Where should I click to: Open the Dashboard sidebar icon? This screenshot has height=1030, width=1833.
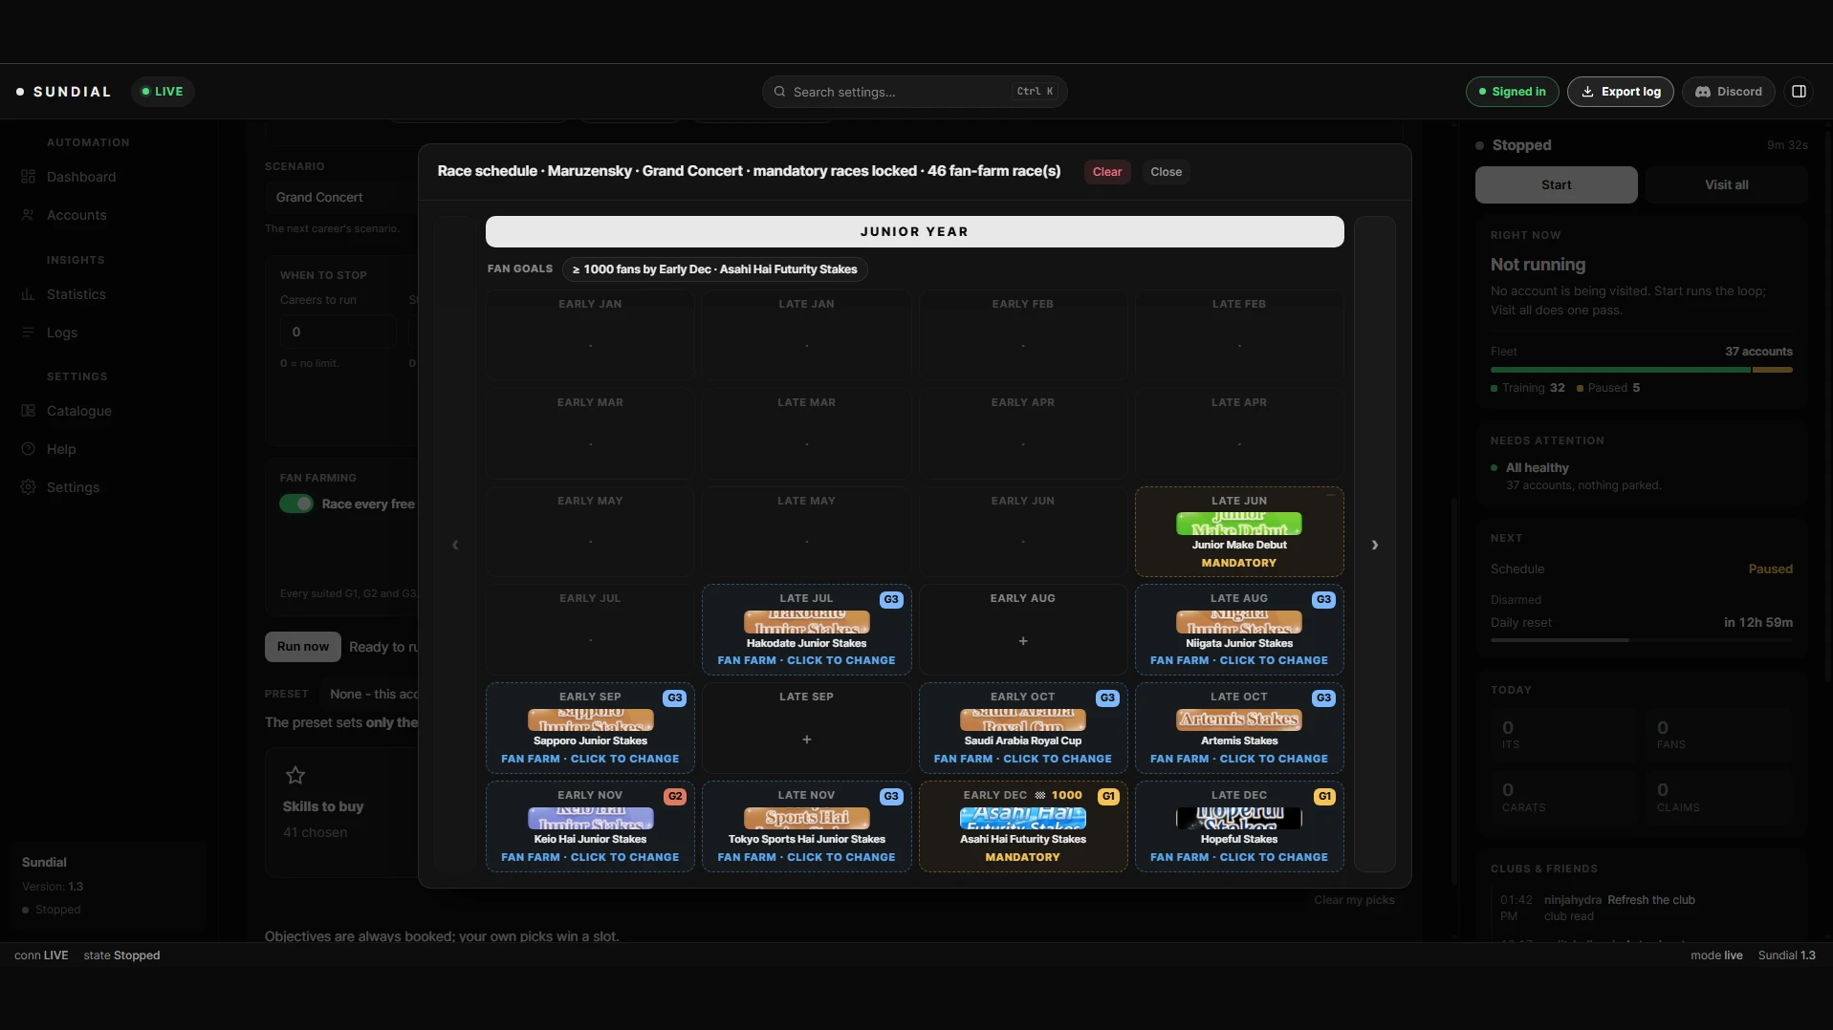[x=28, y=177]
